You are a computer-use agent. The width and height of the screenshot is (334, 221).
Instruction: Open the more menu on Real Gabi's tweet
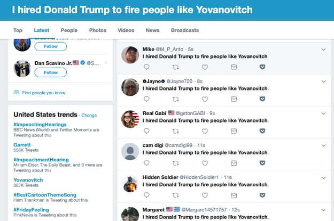coord(323,113)
